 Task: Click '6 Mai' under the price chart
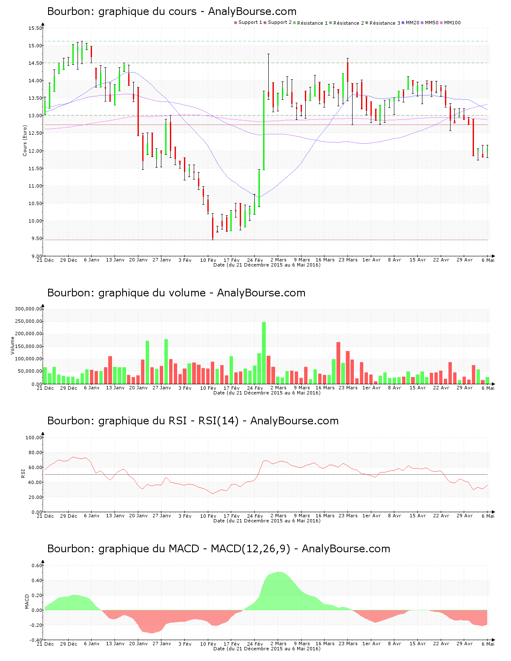488,260
